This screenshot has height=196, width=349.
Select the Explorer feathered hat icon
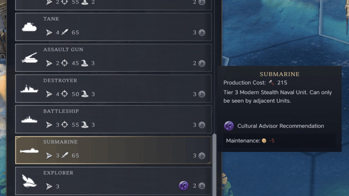pyautogui.click(x=29, y=181)
